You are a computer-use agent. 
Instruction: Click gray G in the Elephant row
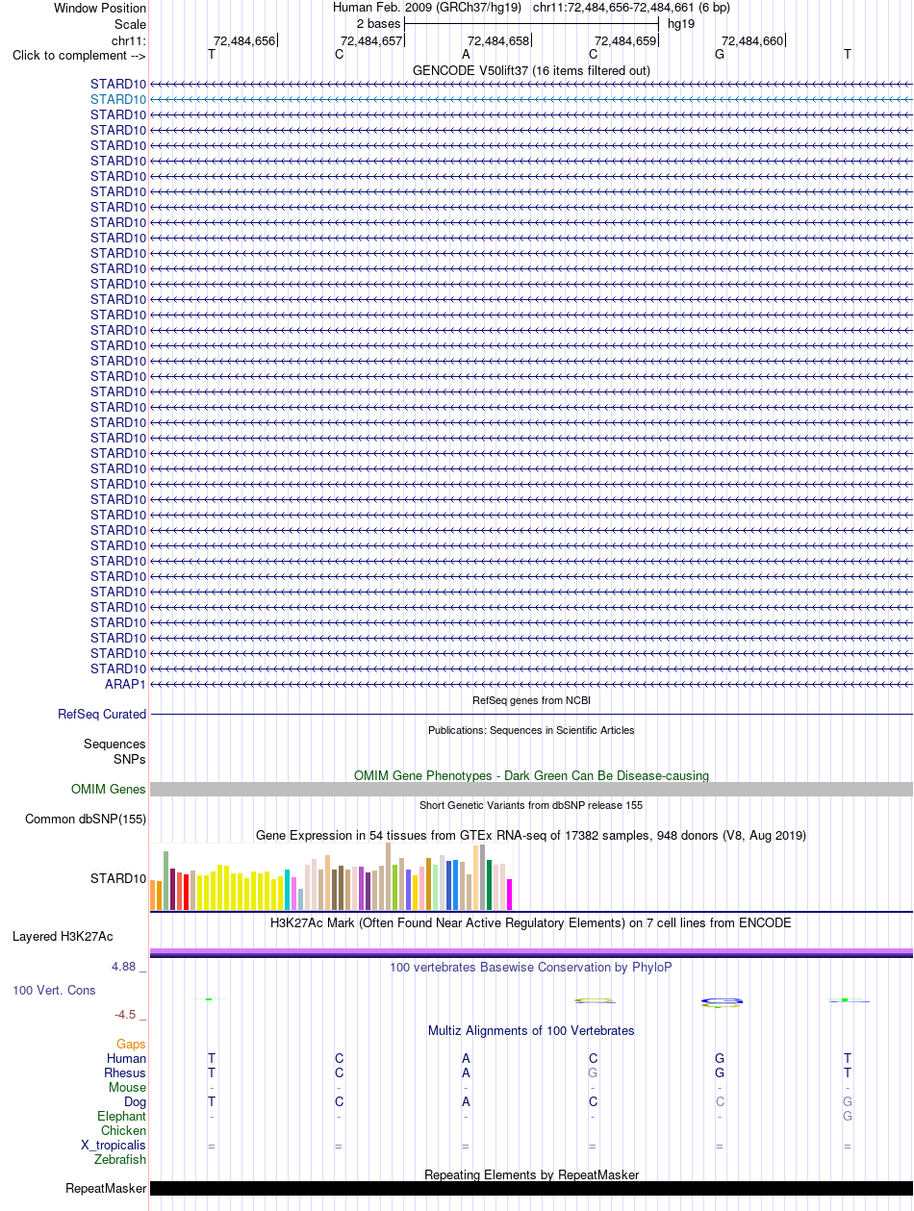[847, 1116]
